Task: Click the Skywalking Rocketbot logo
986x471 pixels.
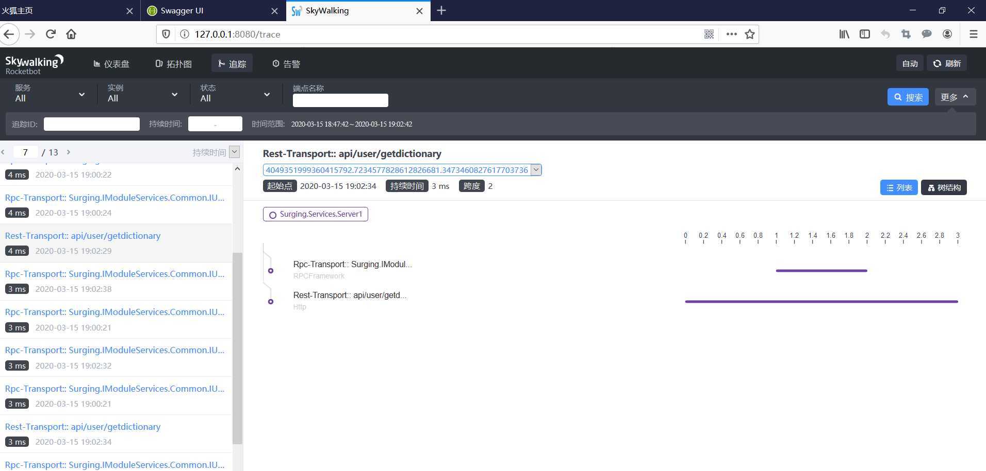Action: (34, 64)
